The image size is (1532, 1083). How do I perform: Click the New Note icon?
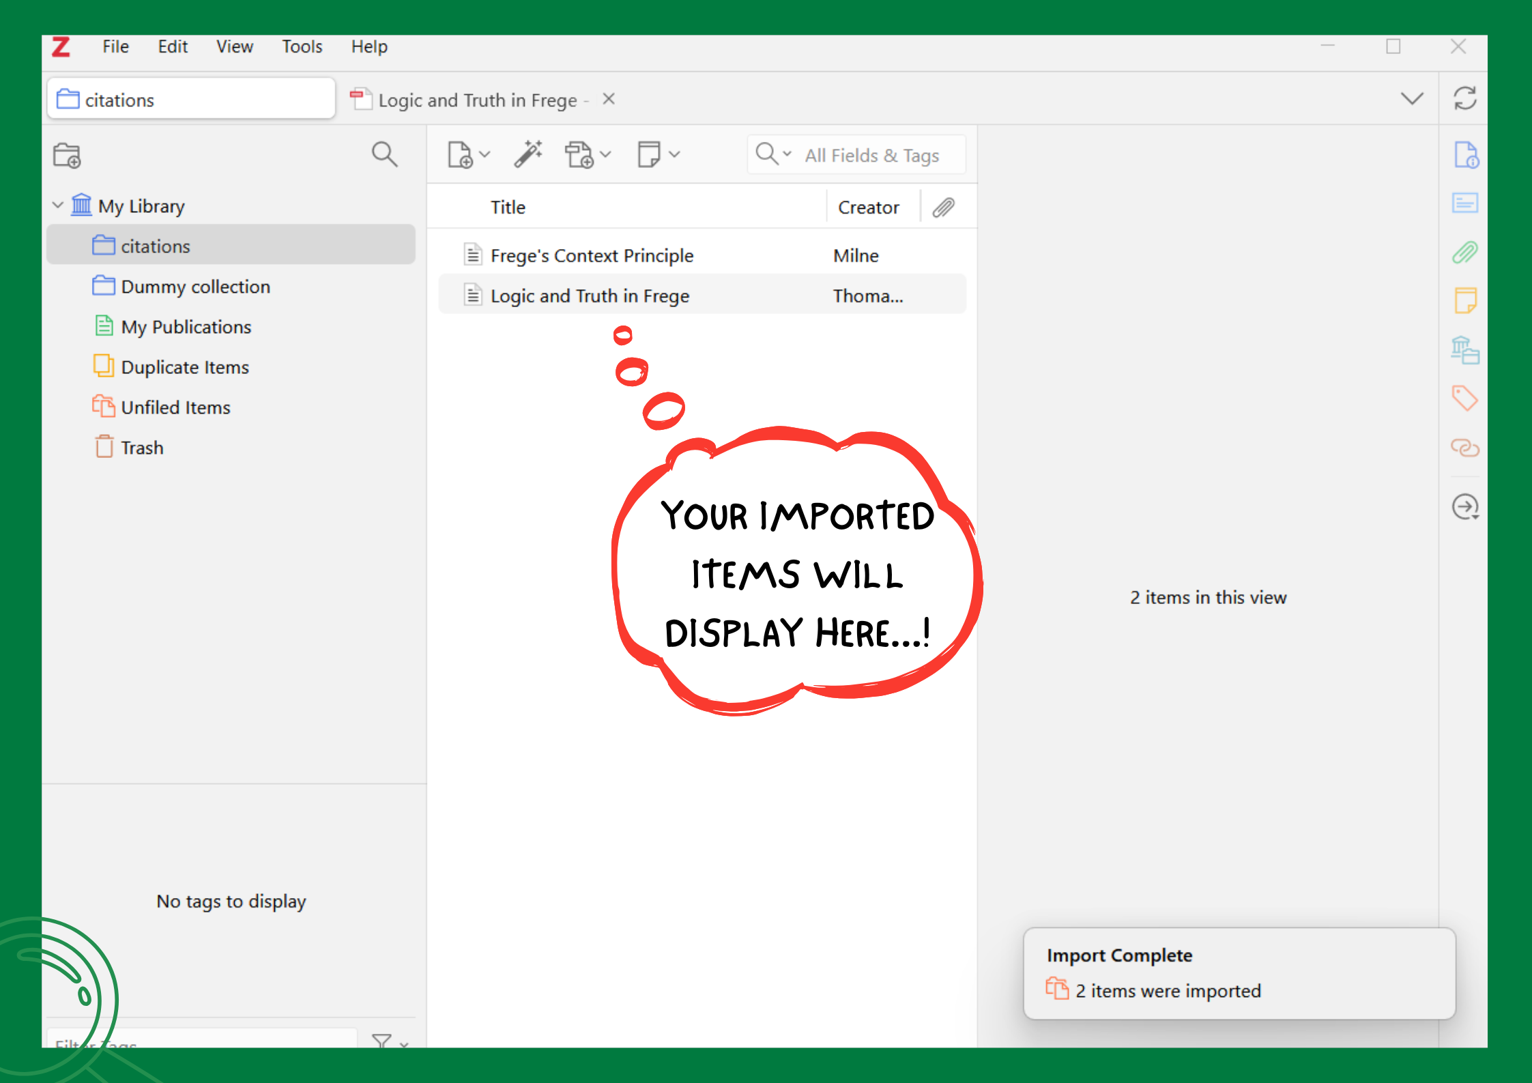[648, 155]
